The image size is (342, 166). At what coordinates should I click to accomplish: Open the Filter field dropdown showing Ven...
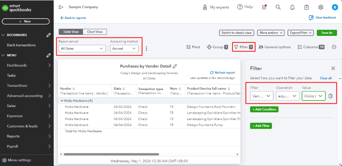[x=262, y=96]
